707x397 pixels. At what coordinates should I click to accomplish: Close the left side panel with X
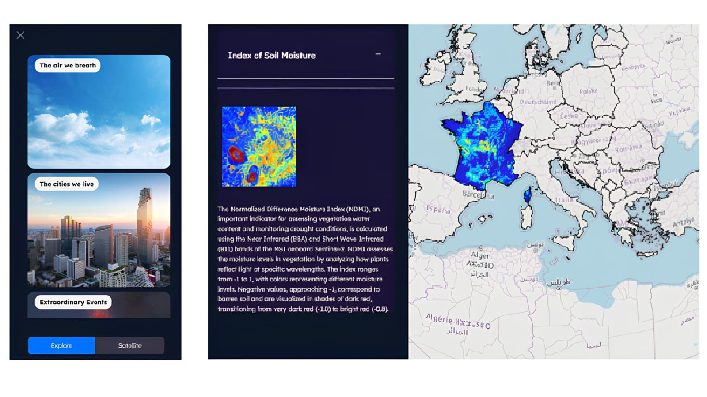point(20,35)
